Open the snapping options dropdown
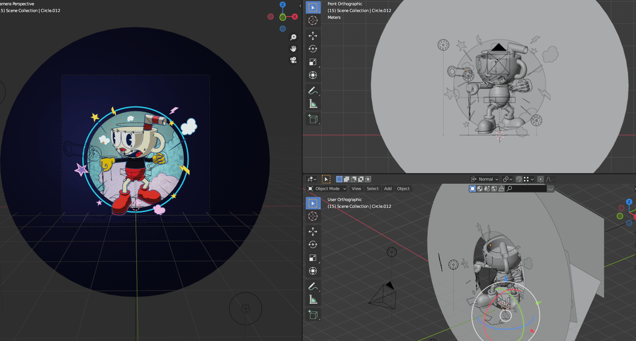 click(528, 179)
